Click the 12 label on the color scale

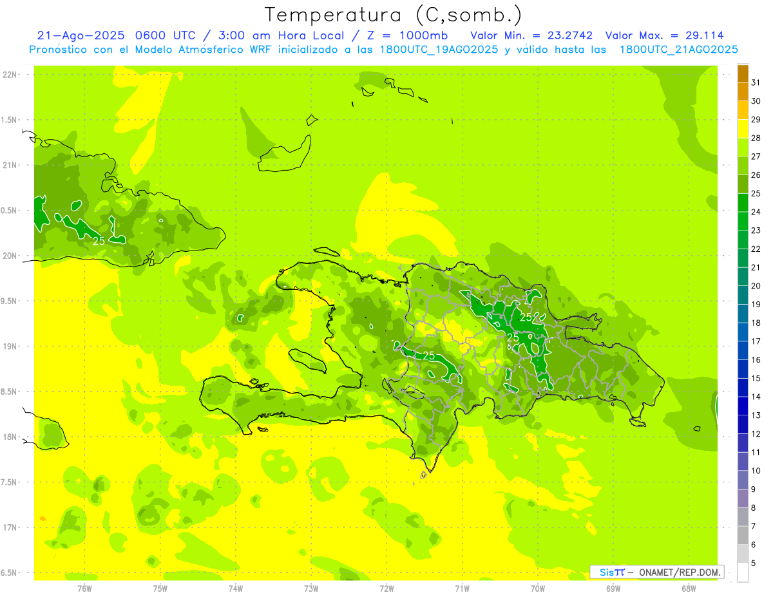pos(756,433)
